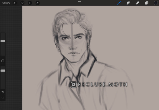
Task: Click the brush size slider handle
Action: 3,41
